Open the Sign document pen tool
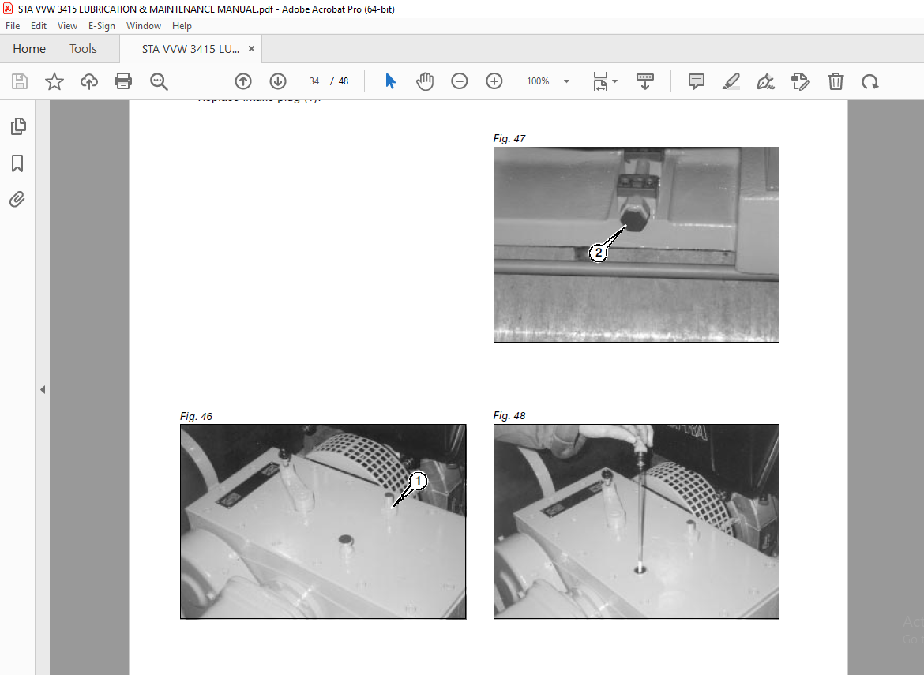The width and height of the screenshot is (924, 675). 765,81
